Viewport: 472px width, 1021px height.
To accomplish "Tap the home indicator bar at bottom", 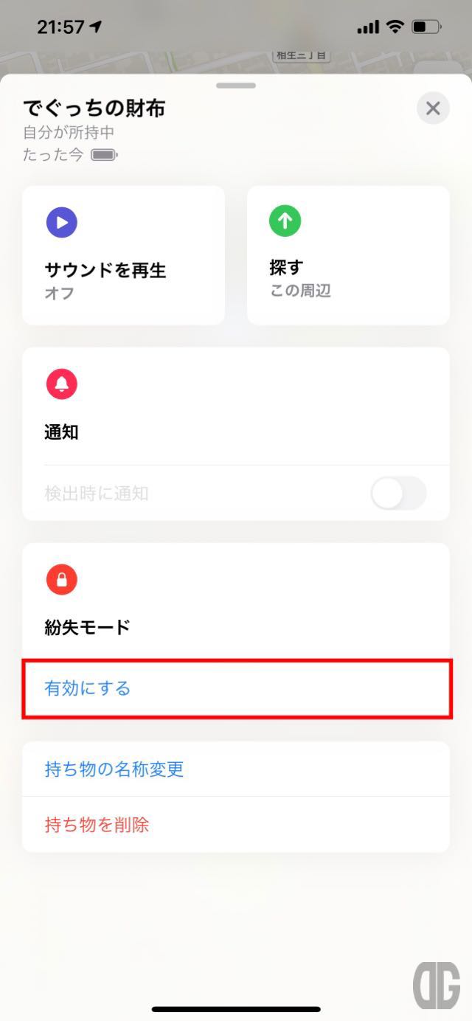I will [x=236, y=1009].
